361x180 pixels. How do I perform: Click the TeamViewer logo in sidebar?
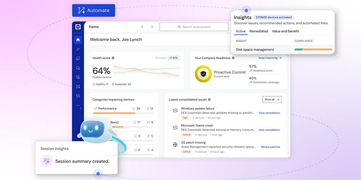[78, 27]
